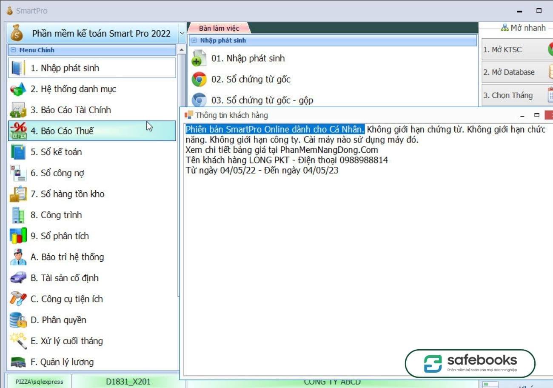
Task: Click the Hệ thống danh mục shapes icon
Action: pos(18,89)
